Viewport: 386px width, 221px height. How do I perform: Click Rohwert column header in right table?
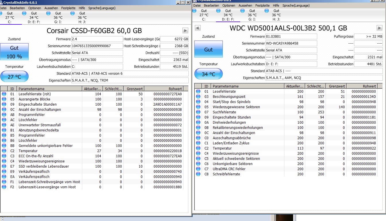pyautogui.click(x=362, y=86)
